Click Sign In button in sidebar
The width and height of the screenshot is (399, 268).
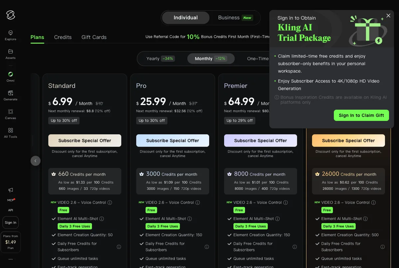click(x=11, y=223)
